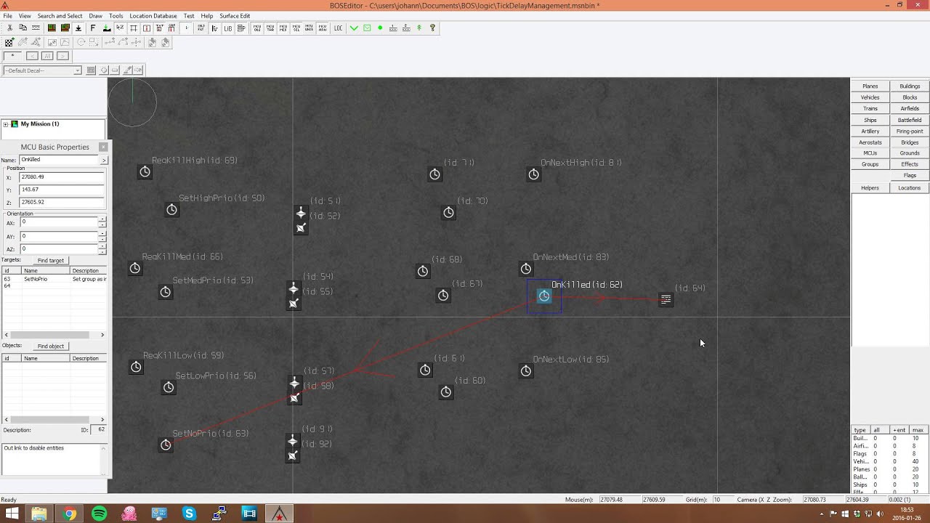Select the SetNoPrio timer node (id 63)
The image size is (930, 523).
pos(166,445)
